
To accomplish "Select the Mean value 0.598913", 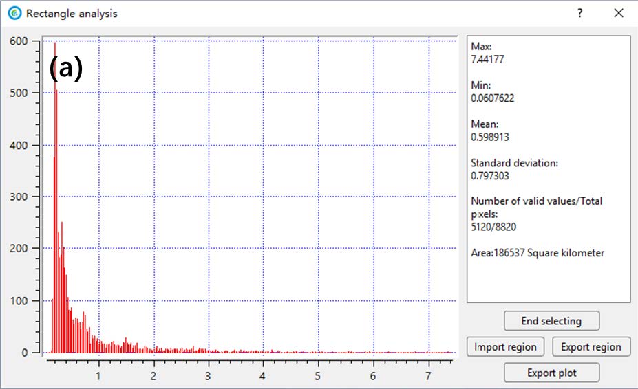I will 490,137.
